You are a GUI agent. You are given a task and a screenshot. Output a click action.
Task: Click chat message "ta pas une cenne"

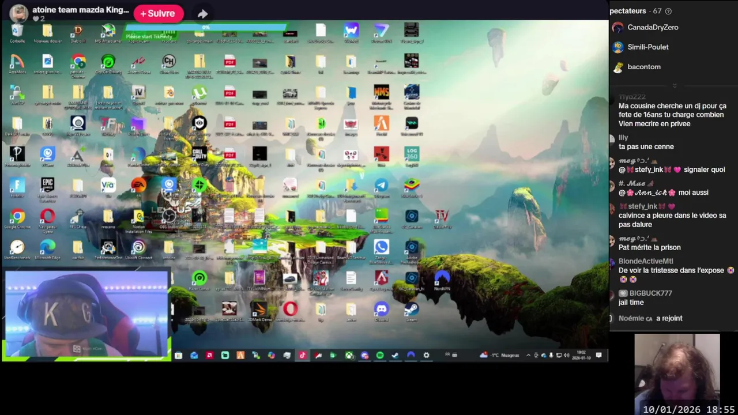coord(646,146)
